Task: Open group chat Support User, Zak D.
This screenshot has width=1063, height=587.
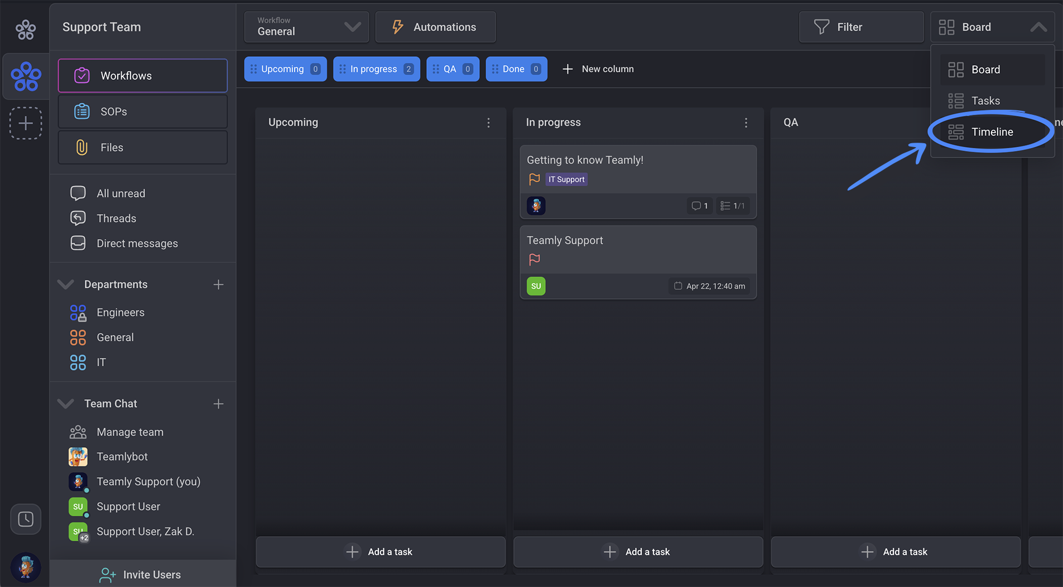Action: pyautogui.click(x=145, y=532)
